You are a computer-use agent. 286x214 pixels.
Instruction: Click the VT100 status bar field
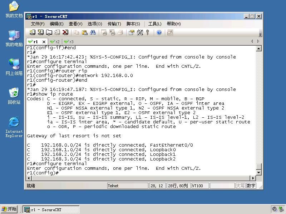(x=200, y=186)
